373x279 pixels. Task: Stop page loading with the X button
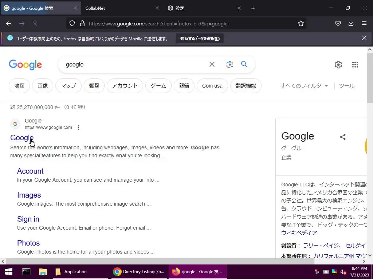point(35,24)
